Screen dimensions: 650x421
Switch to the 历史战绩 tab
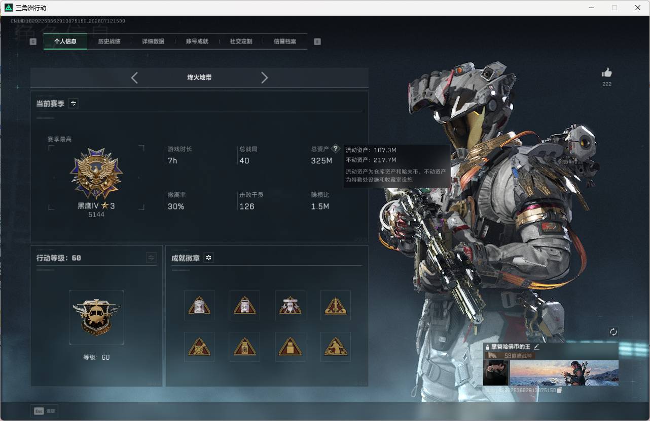point(109,41)
